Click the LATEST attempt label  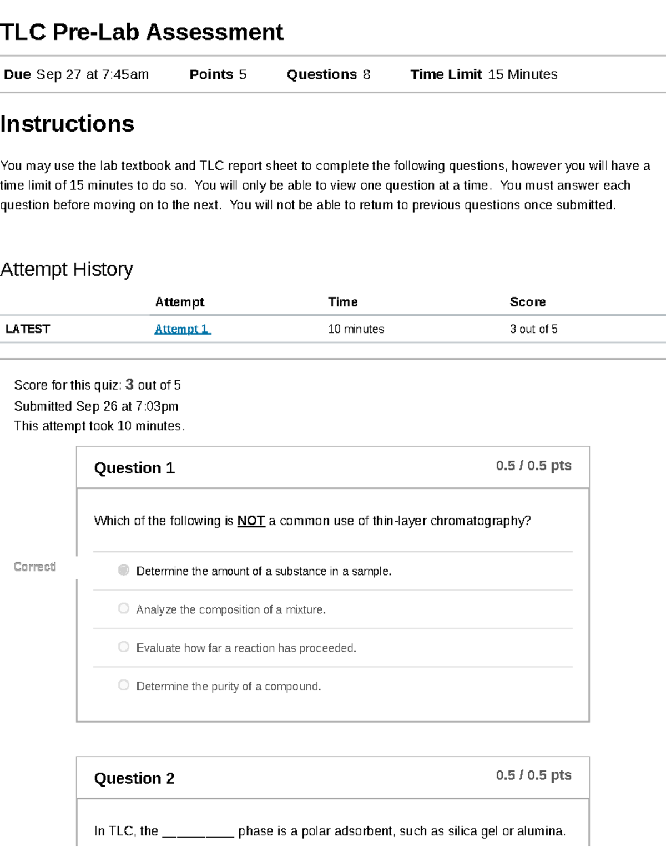click(x=28, y=329)
